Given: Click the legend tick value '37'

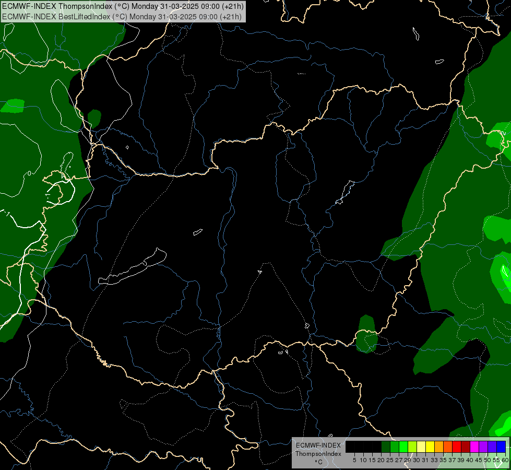Looking at the screenshot, I should coord(453,460).
